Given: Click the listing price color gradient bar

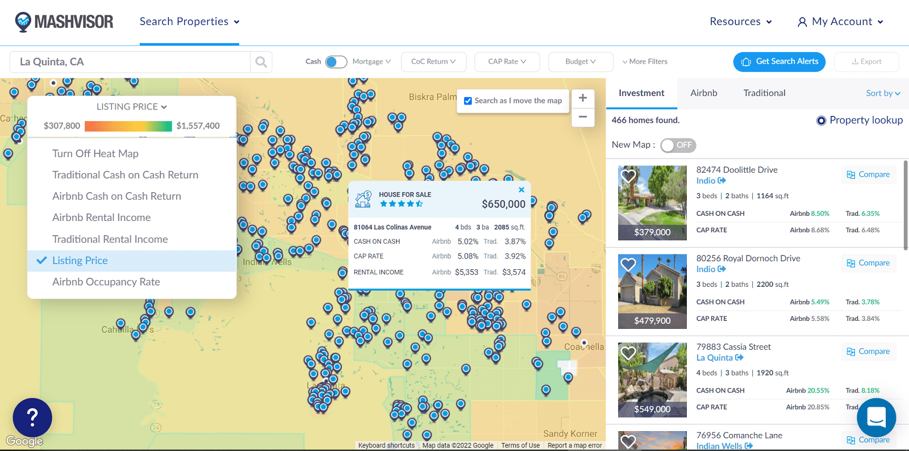Looking at the screenshot, I should (x=128, y=126).
